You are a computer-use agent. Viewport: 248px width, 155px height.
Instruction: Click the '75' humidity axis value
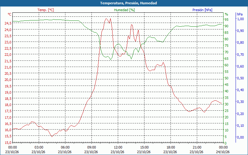click(227, 46)
